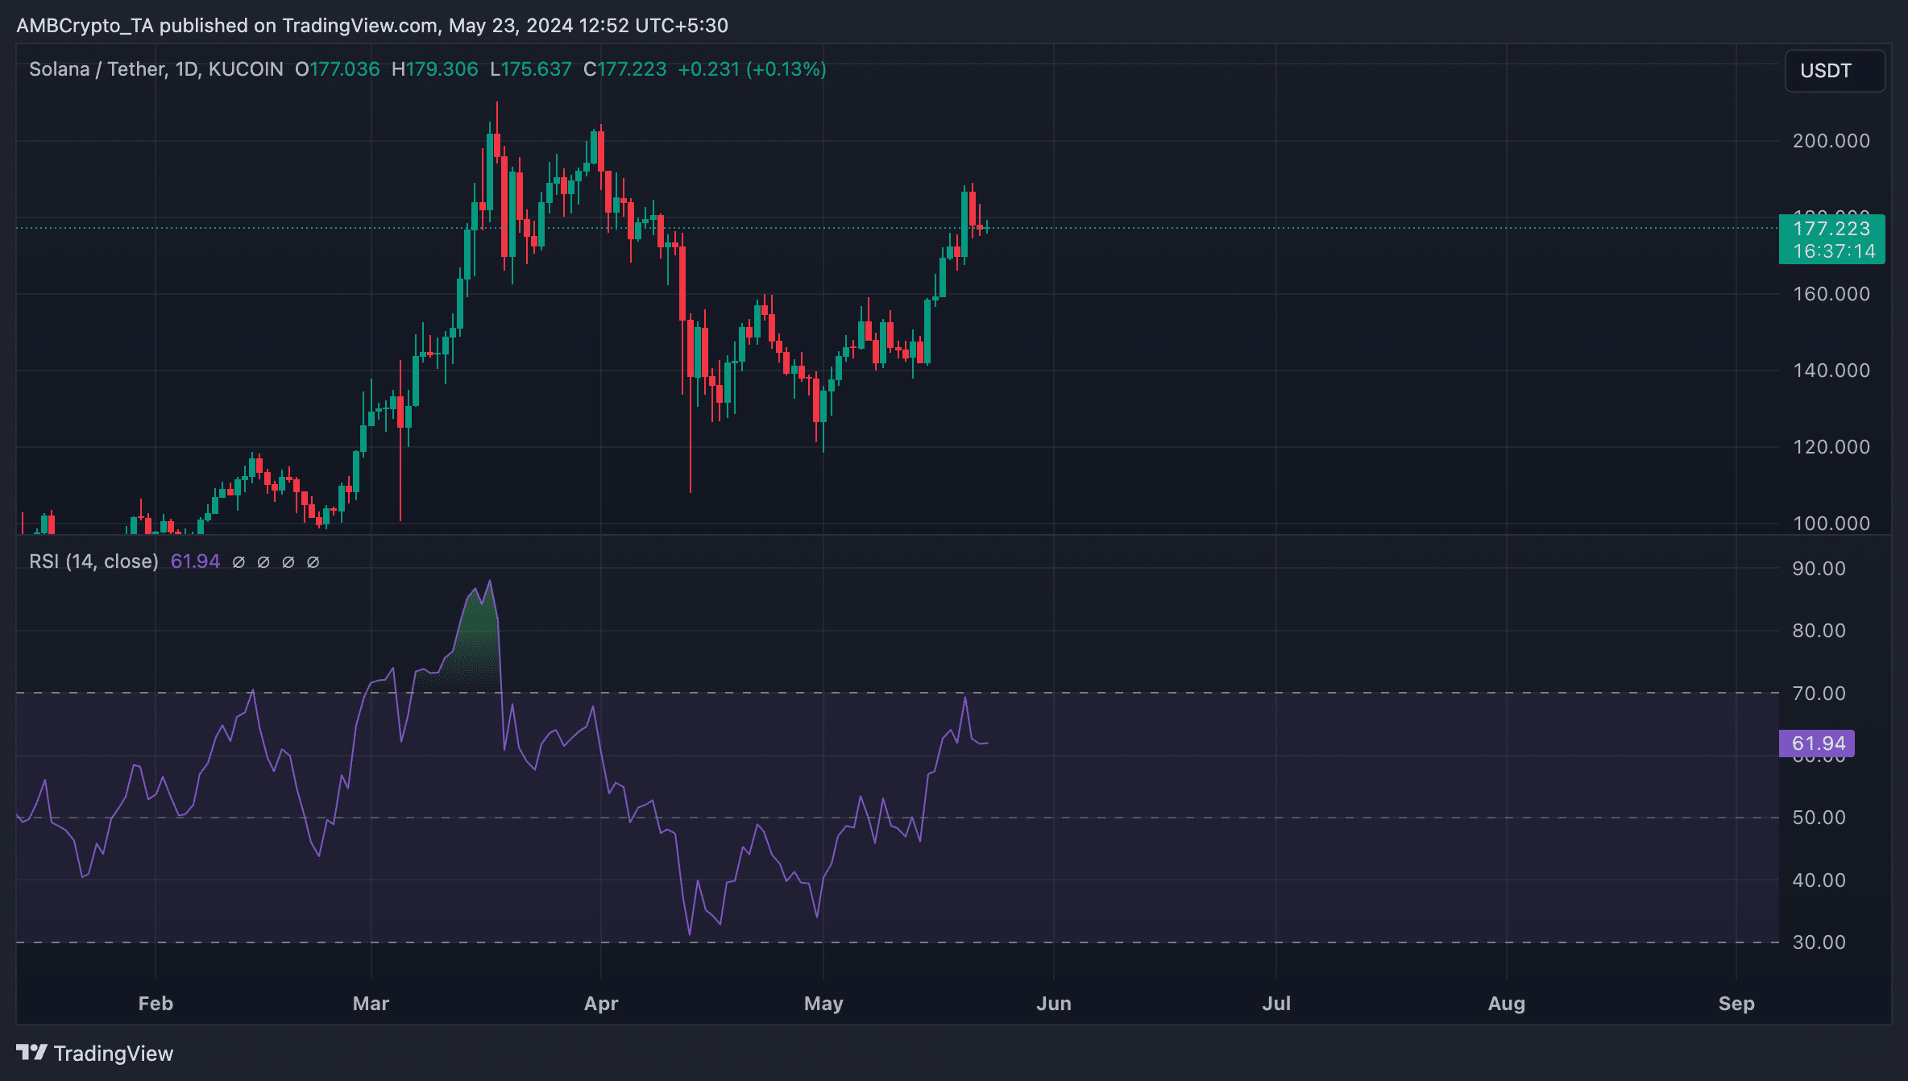1908x1081 pixels.
Task: Click the TradingView wordmark text
Action: click(114, 1054)
